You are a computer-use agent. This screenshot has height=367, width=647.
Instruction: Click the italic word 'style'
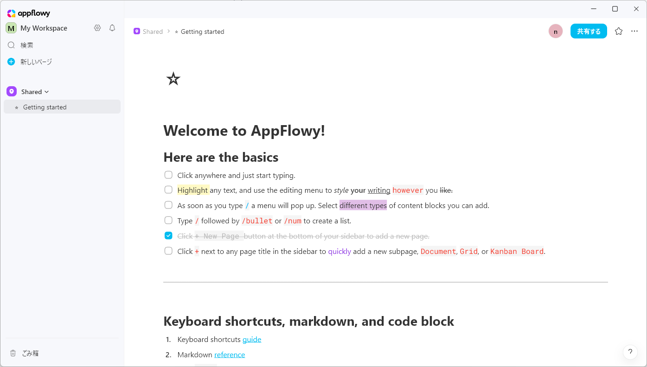(x=341, y=190)
